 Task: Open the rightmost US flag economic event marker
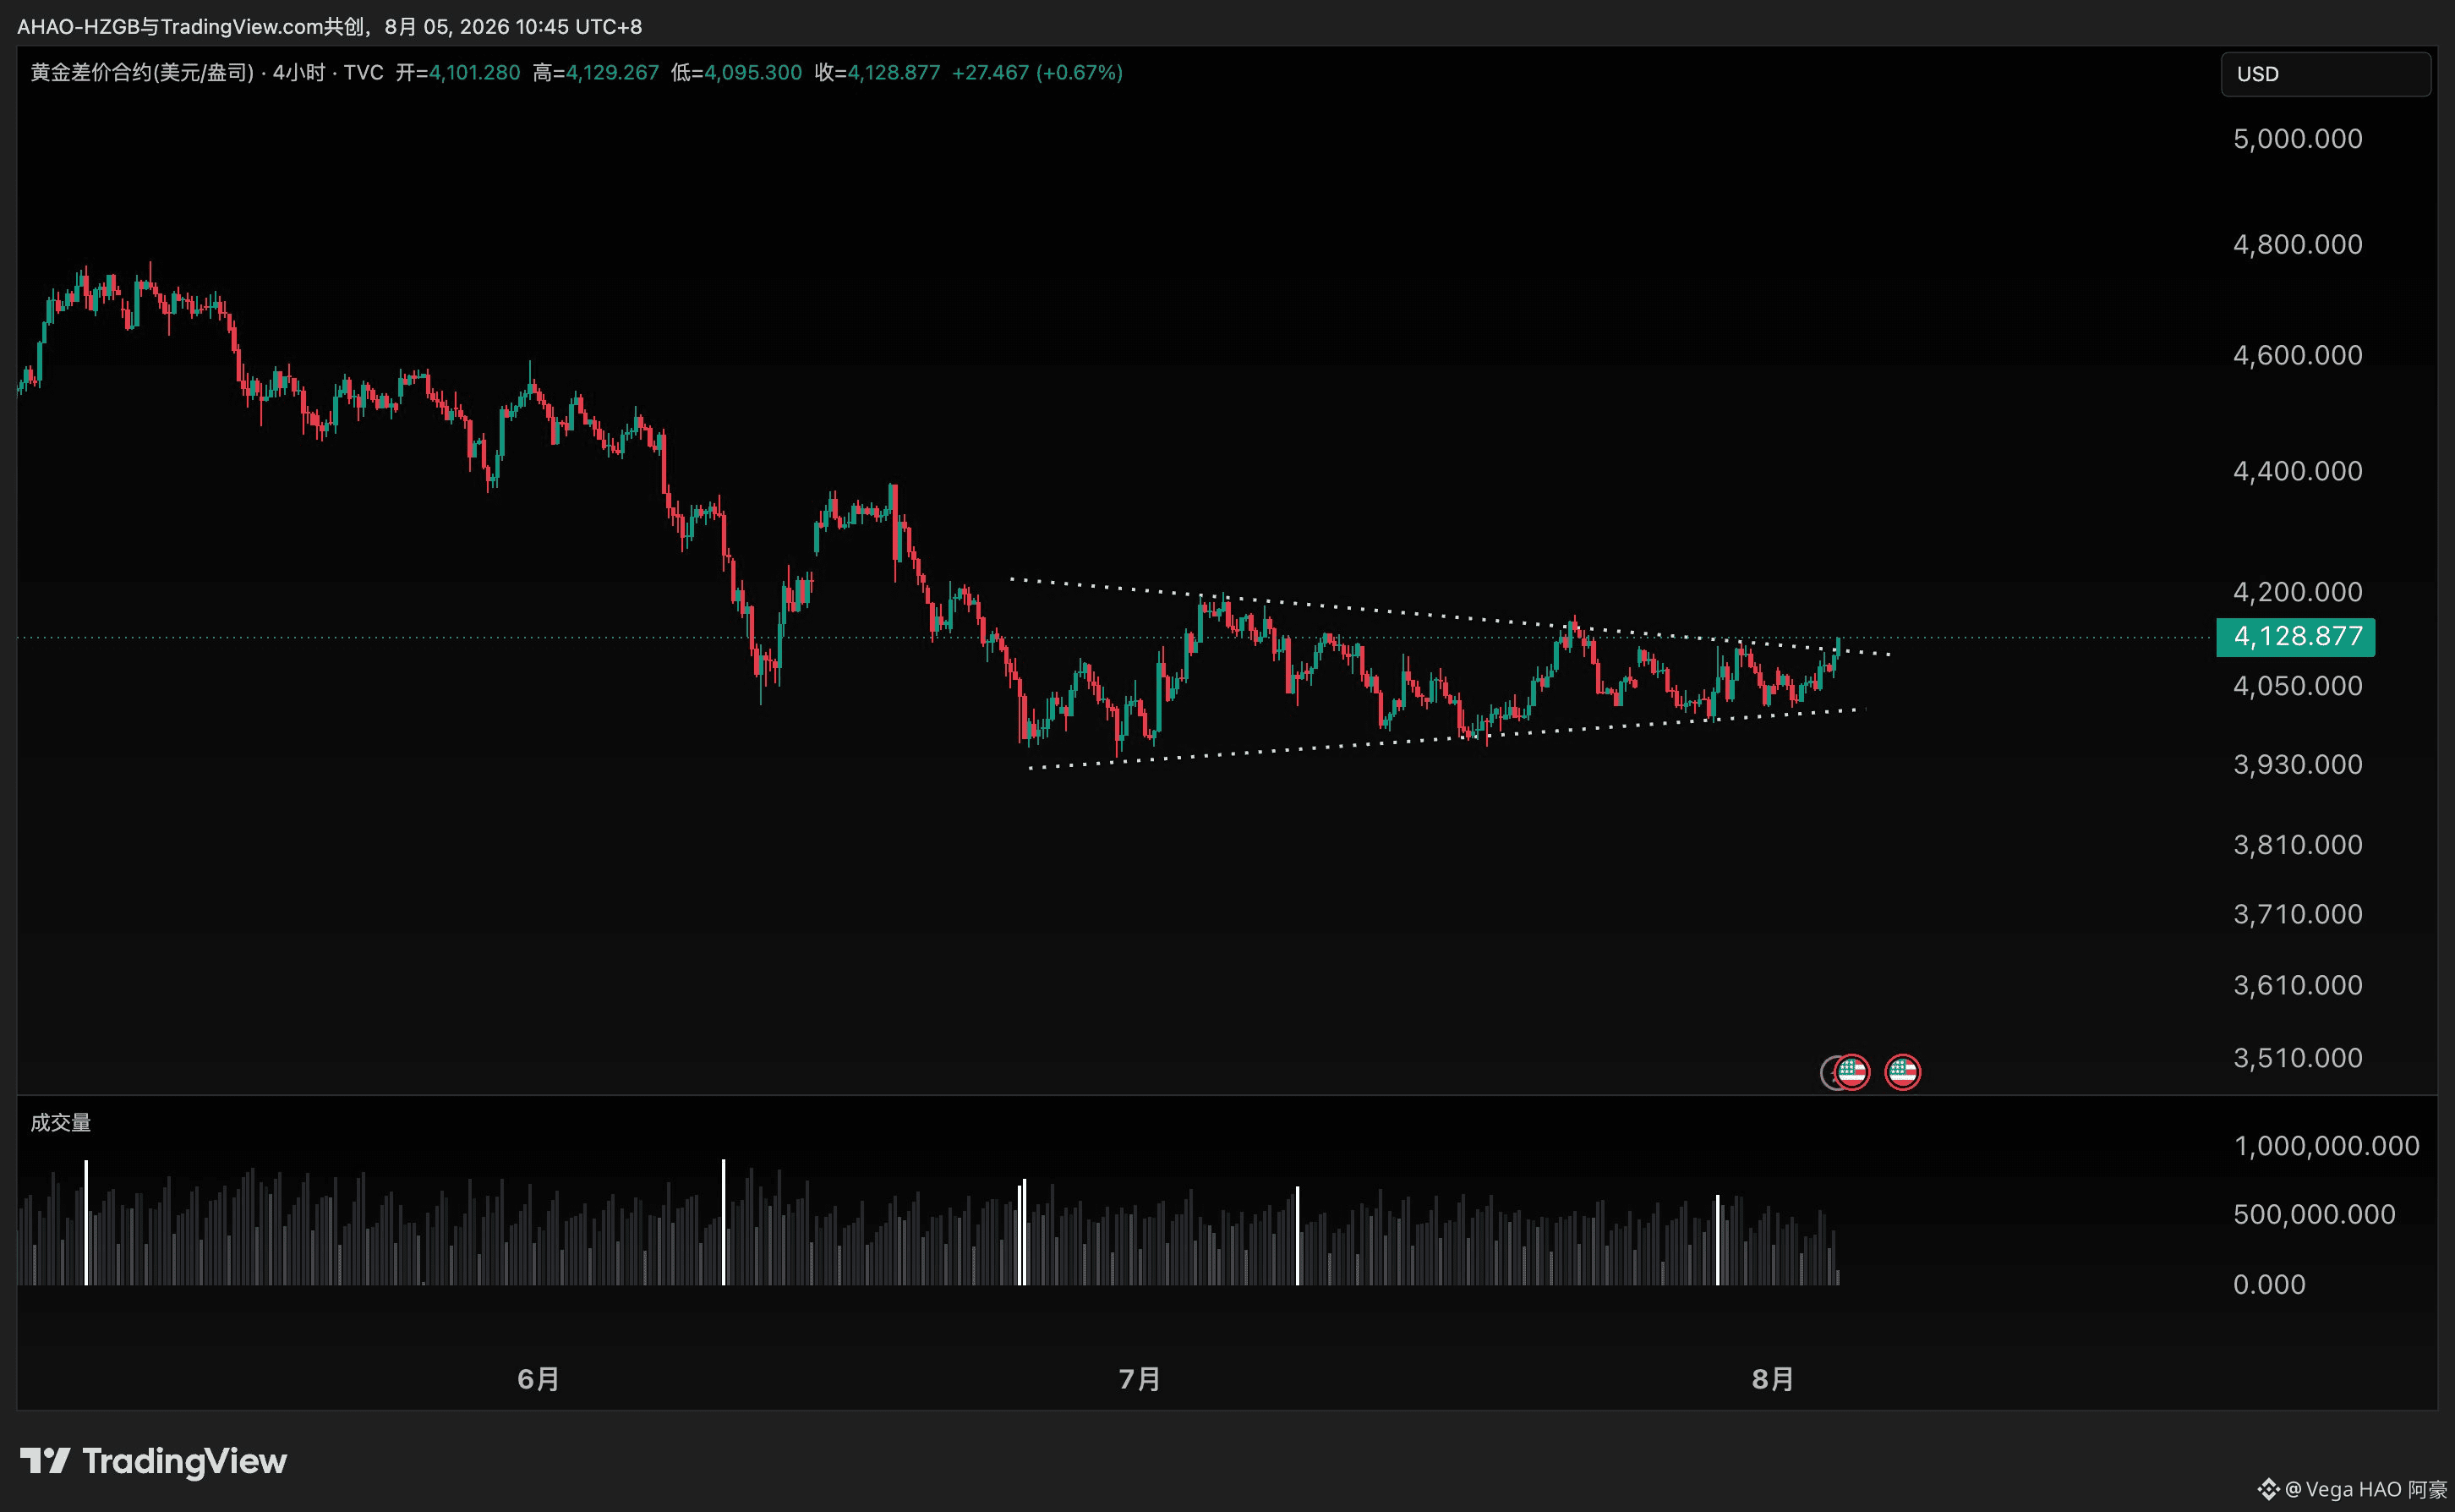1902,1072
